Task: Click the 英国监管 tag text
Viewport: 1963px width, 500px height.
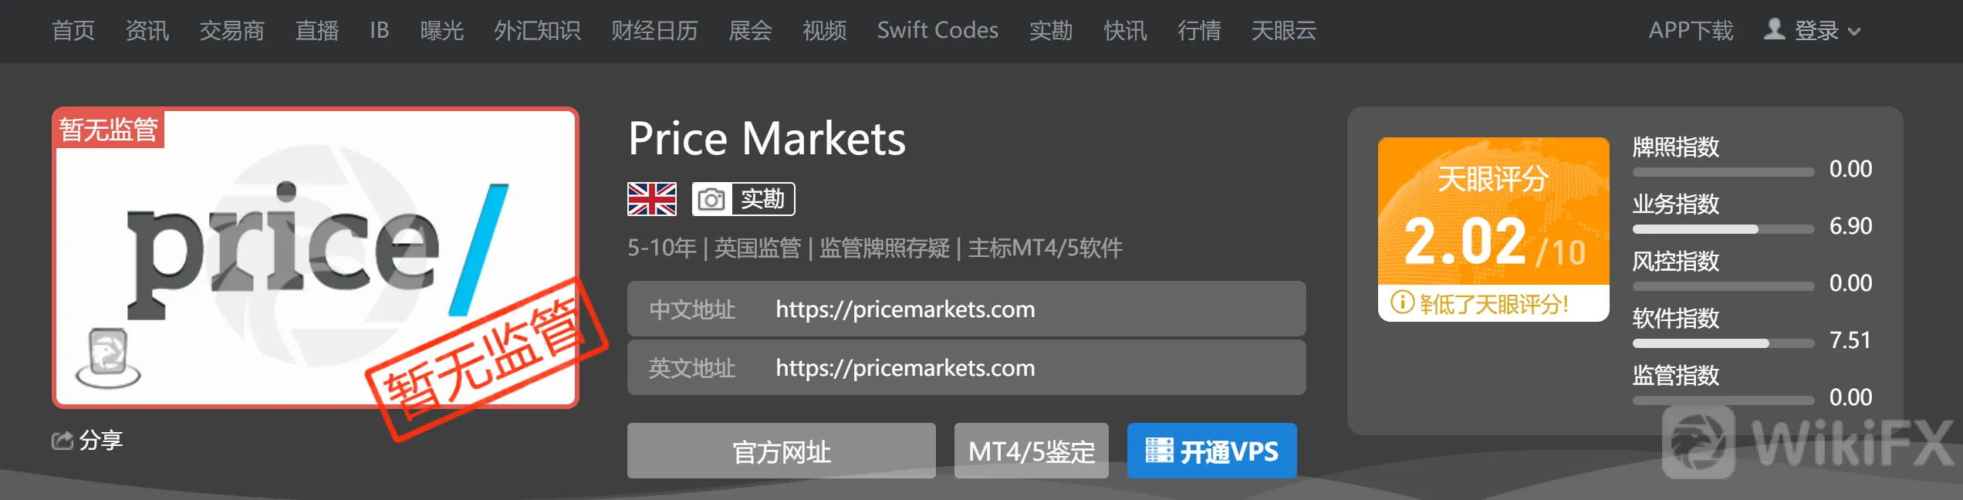Action: (x=758, y=248)
